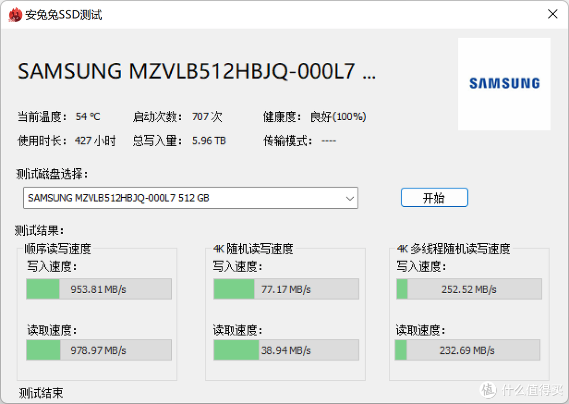
Task: Click the total written value 5.96 TB
Action: (x=209, y=141)
